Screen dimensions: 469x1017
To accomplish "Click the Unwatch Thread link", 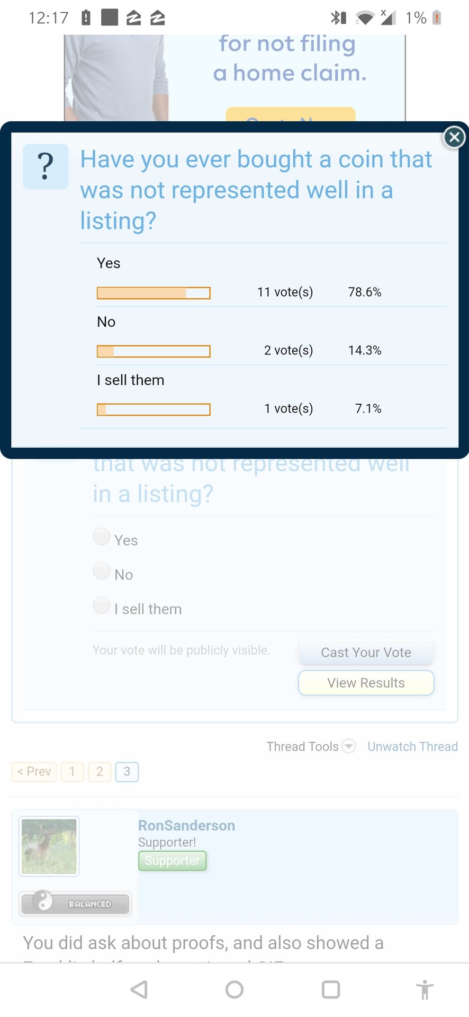I will (x=412, y=746).
